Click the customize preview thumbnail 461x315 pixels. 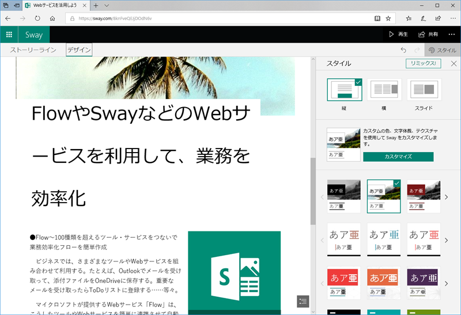pyautogui.click(x=343, y=145)
